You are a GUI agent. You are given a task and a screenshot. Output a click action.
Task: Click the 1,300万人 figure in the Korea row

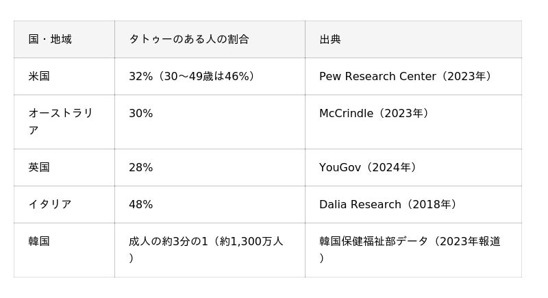point(257,241)
